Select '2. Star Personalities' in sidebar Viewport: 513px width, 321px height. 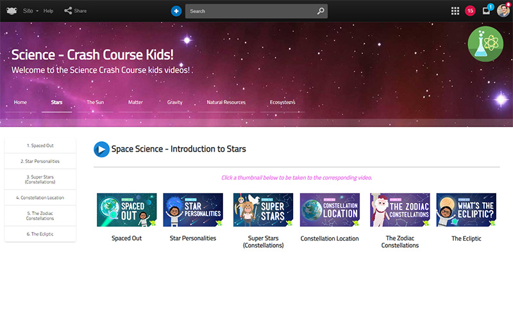tap(40, 162)
